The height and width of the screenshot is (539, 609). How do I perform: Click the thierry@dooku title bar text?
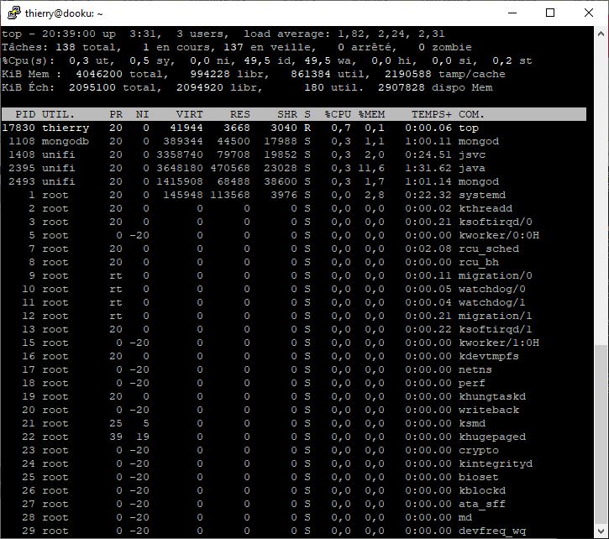[66, 13]
